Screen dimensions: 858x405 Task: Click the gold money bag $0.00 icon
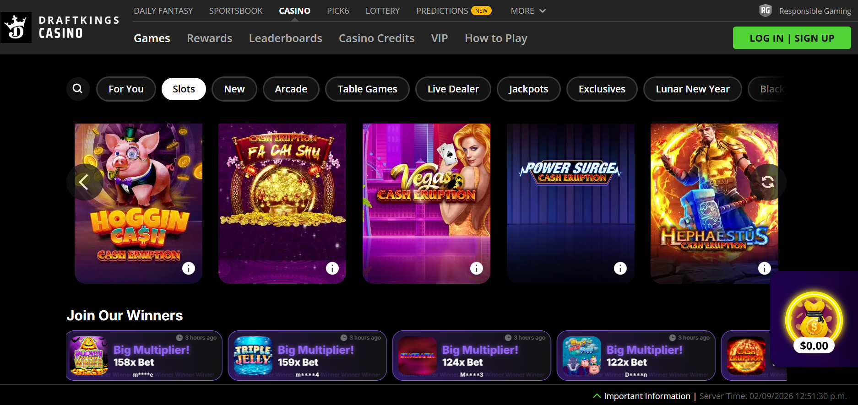814,323
